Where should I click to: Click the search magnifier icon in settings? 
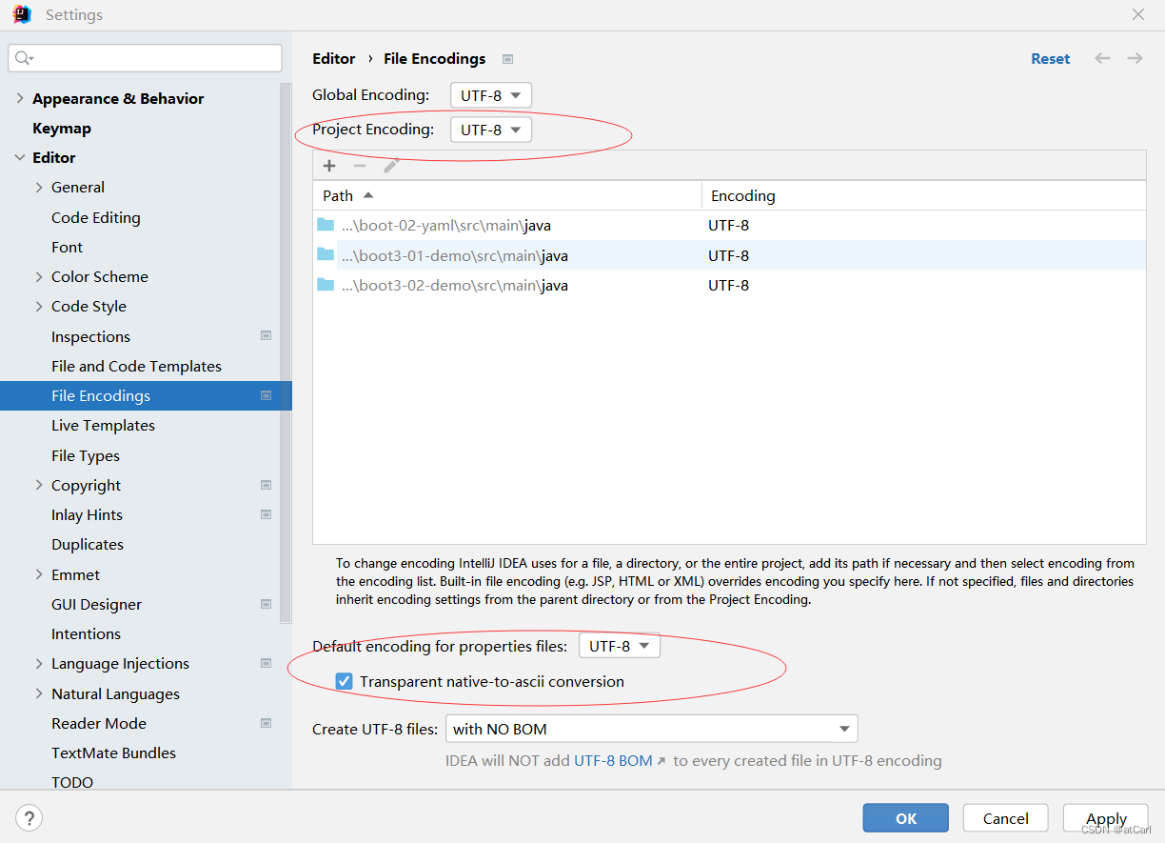pyautogui.click(x=24, y=58)
